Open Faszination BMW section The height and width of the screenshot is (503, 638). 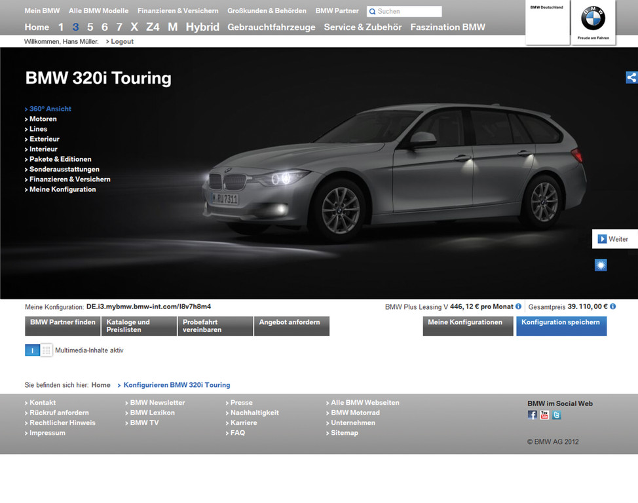pyautogui.click(x=447, y=28)
